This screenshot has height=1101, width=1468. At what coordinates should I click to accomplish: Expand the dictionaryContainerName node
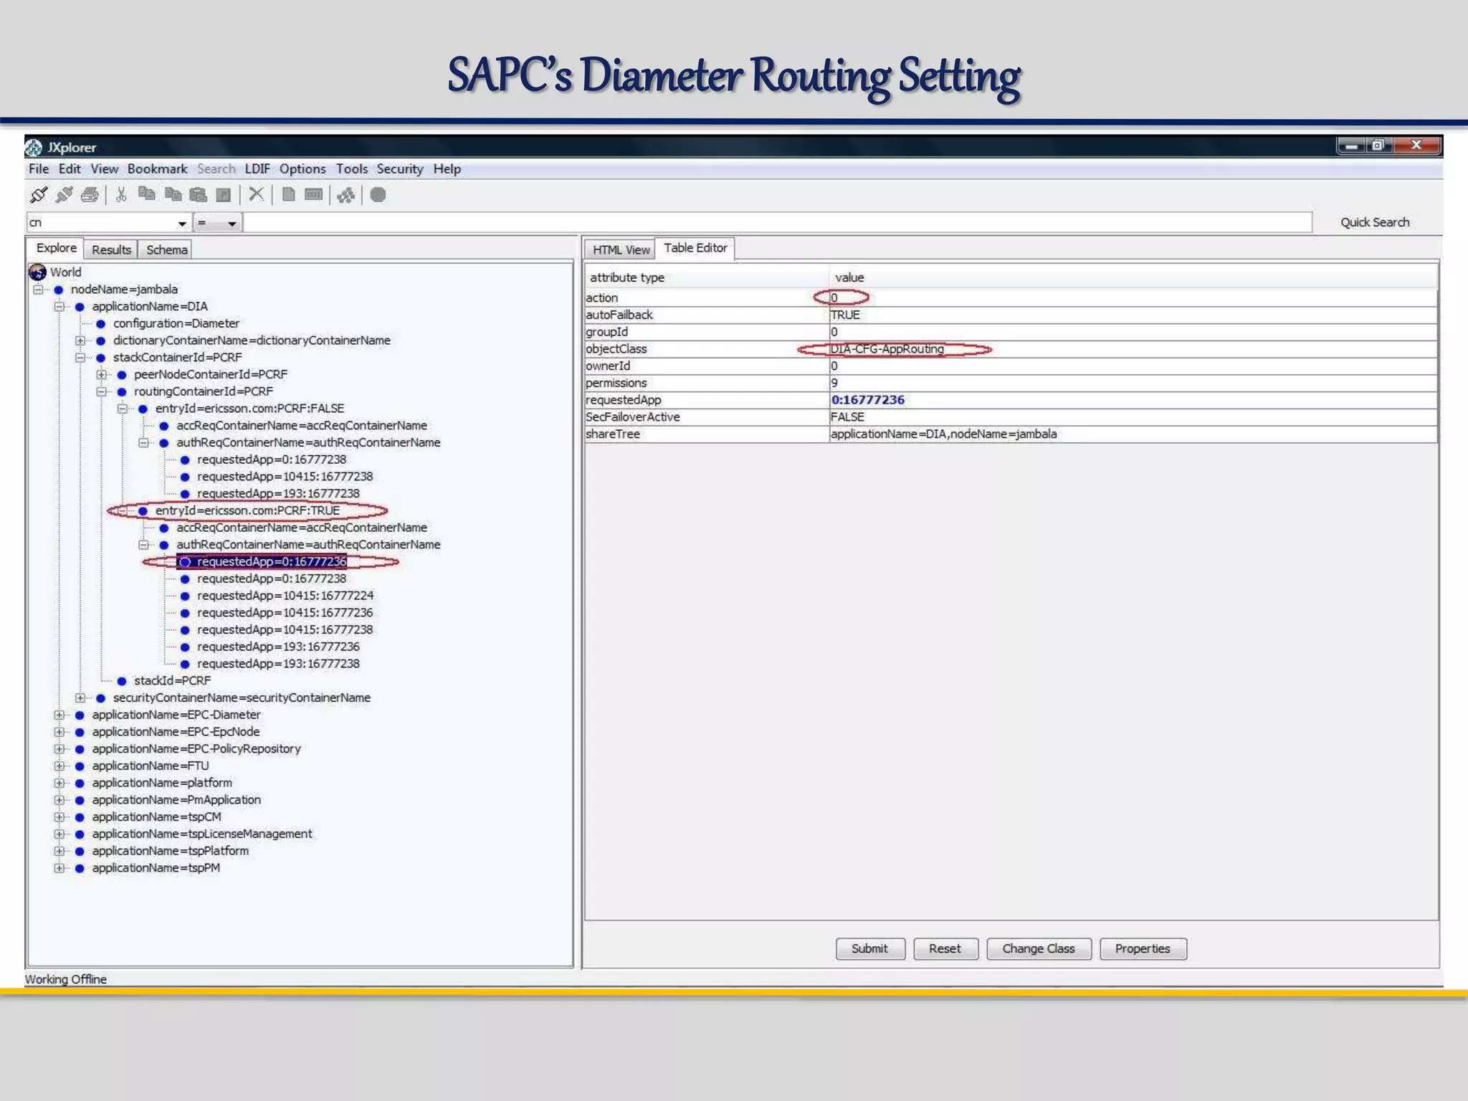click(x=80, y=340)
